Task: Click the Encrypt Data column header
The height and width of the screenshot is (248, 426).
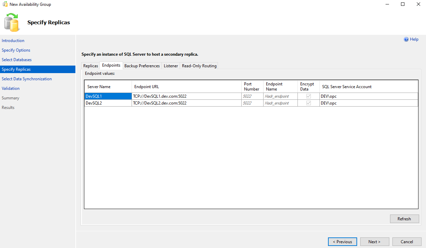Action: [308, 87]
